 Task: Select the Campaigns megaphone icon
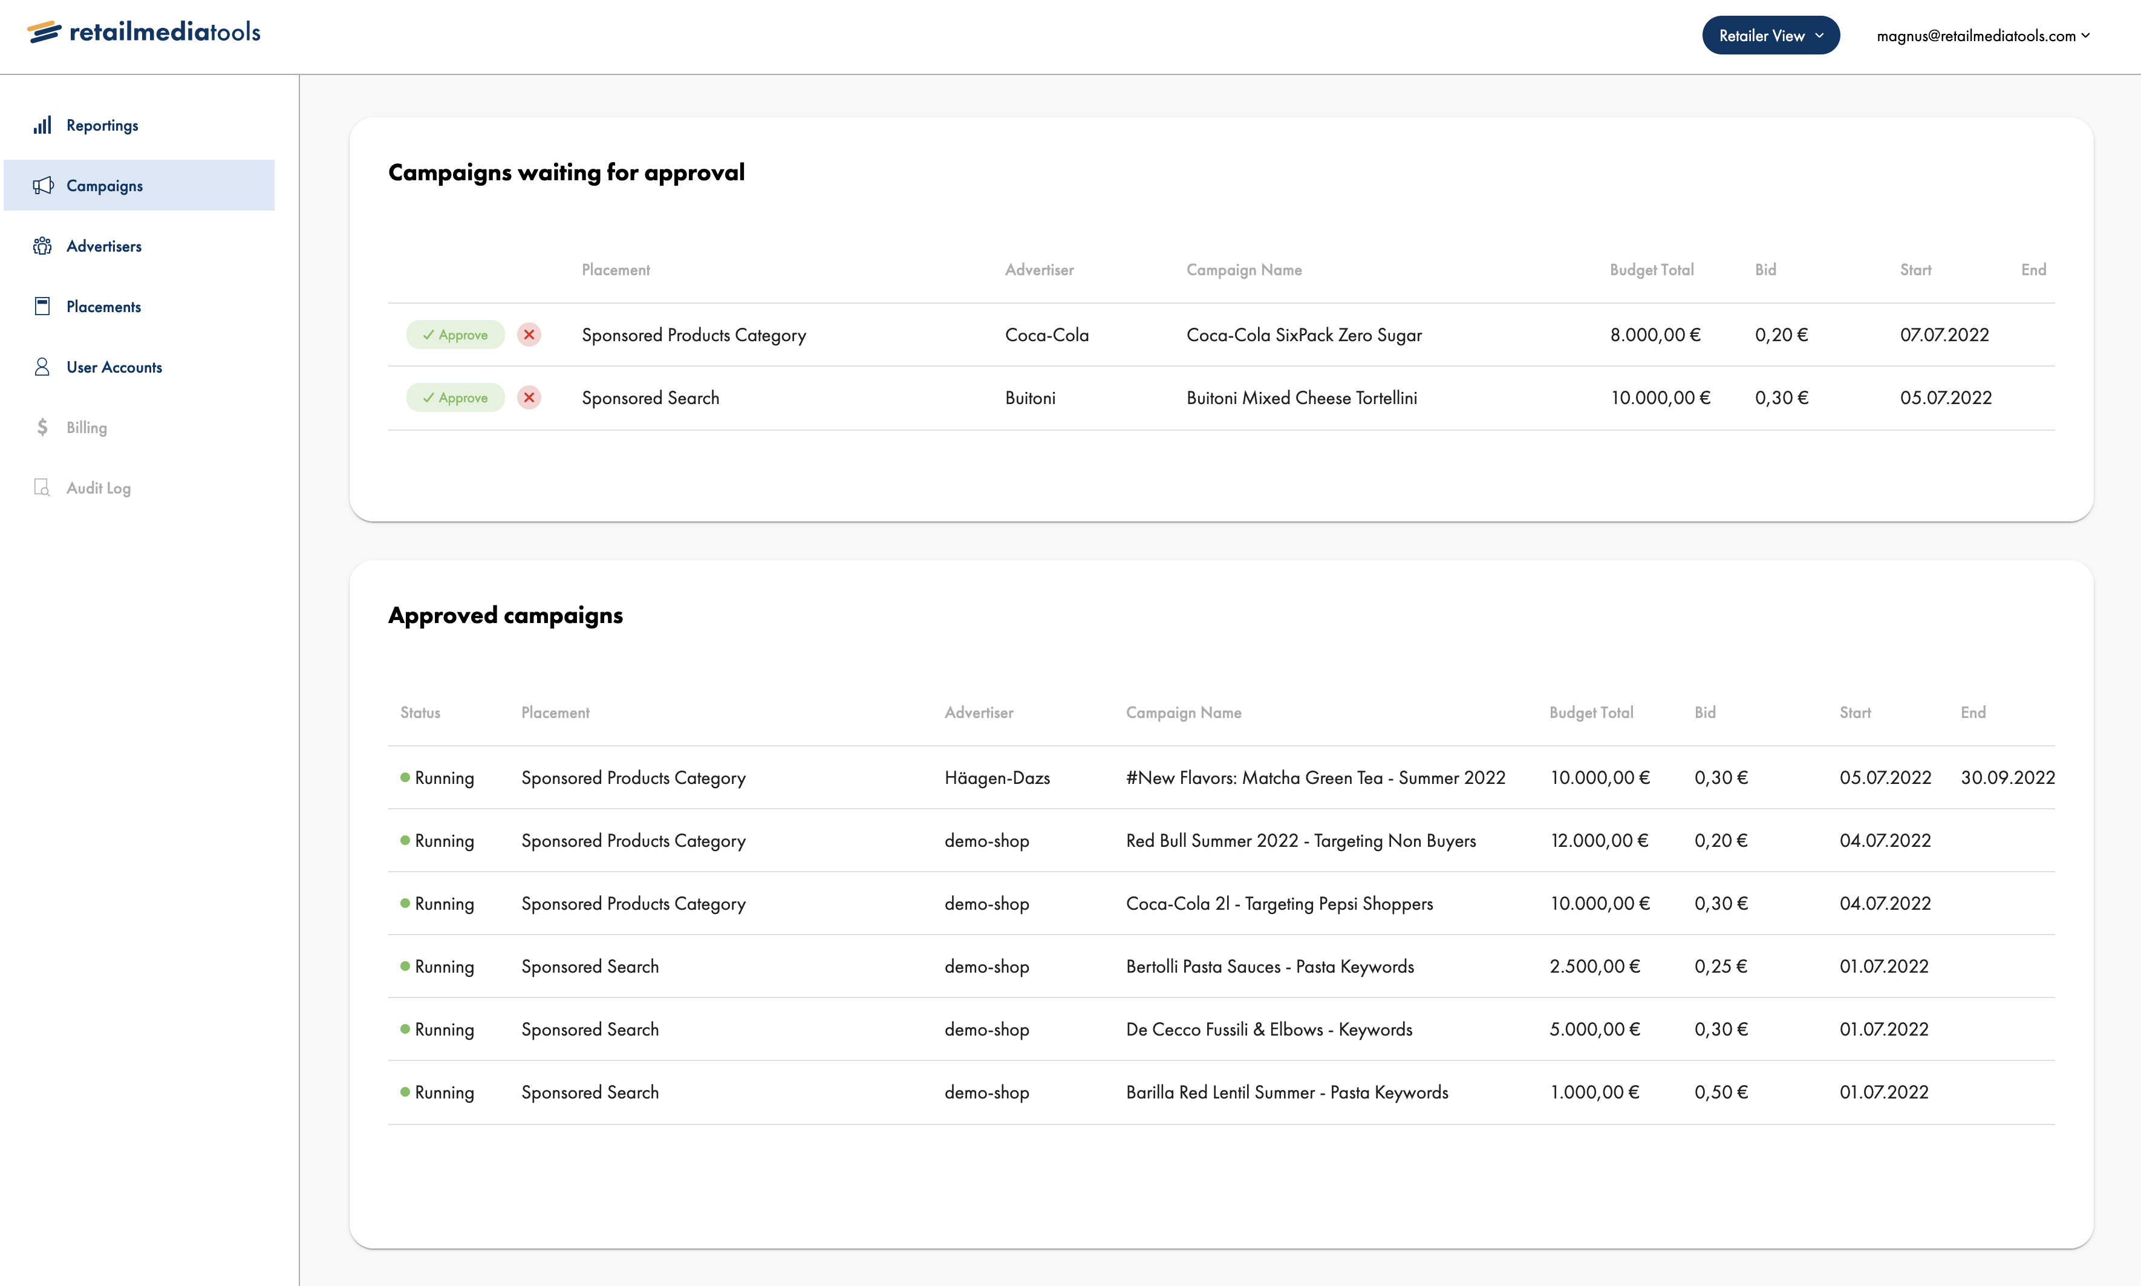[x=44, y=186]
